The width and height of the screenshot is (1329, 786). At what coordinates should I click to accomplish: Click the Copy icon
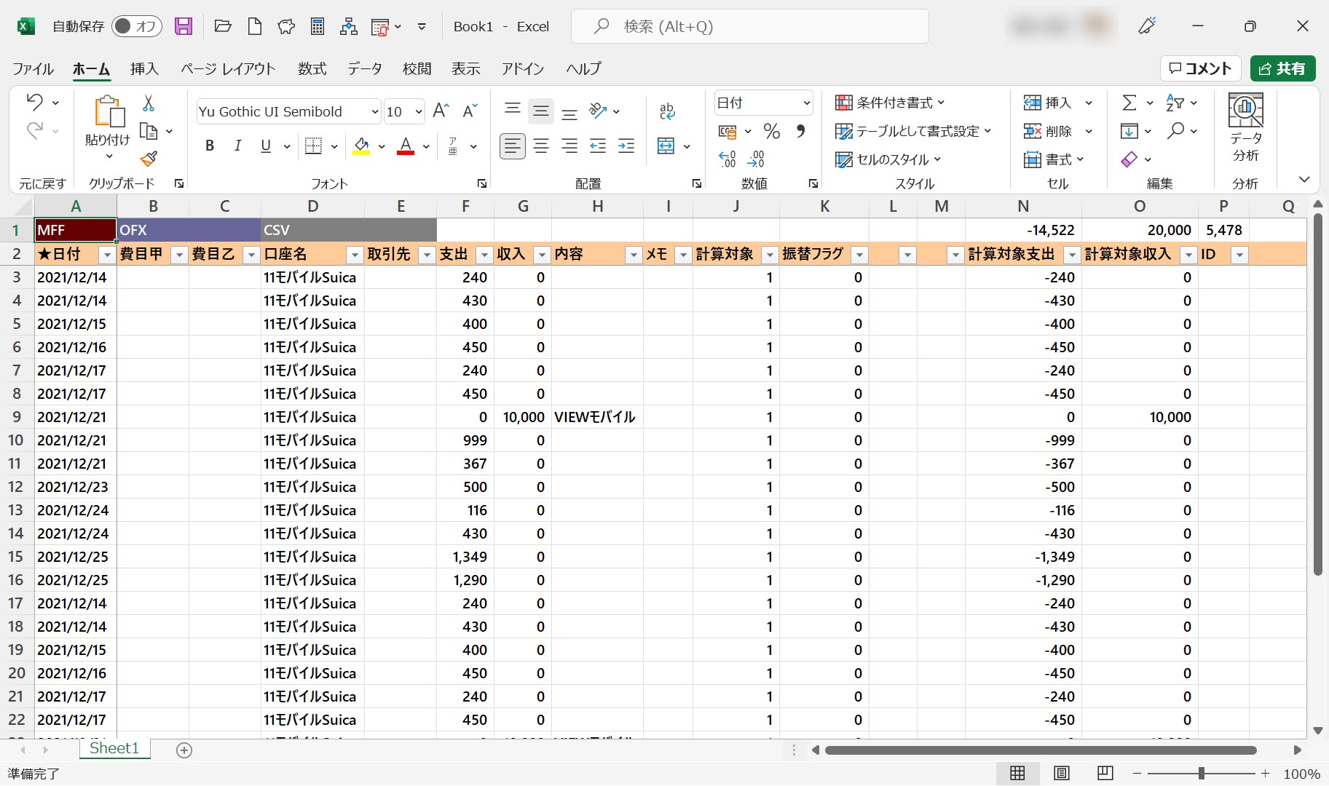[x=149, y=132]
